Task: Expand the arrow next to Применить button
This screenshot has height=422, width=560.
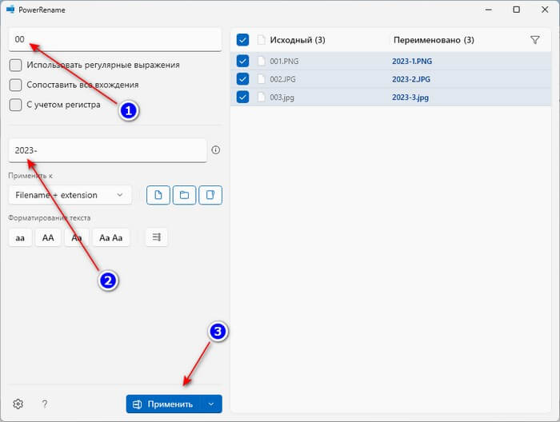Action: point(211,404)
